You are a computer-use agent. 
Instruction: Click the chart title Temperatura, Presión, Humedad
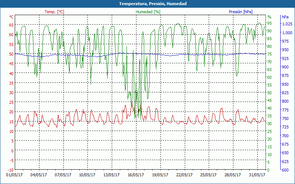tap(153, 4)
